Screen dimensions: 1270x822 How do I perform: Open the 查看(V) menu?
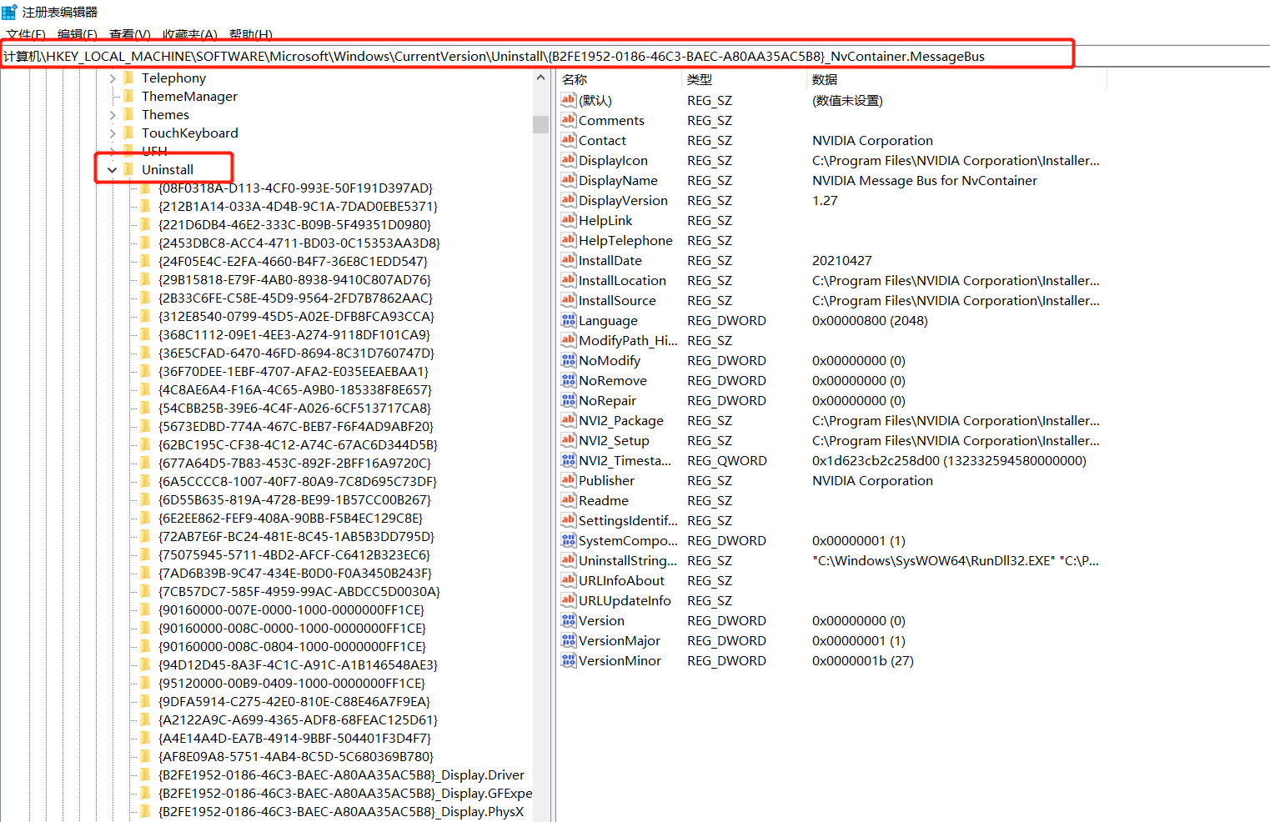pyautogui.click(x=130, y=34)
